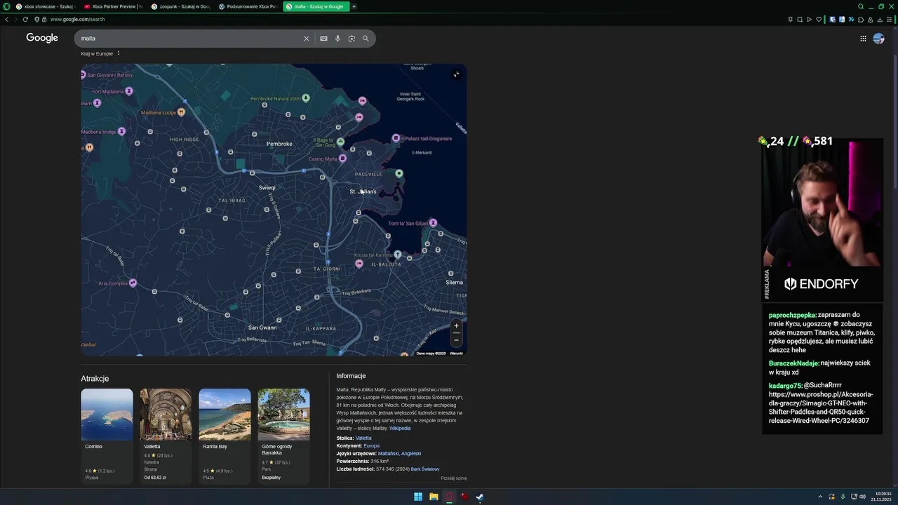The width and height of the screenshot is (898, 505).
Task: Open the extensions cube menu
Action: click(861, 20)
